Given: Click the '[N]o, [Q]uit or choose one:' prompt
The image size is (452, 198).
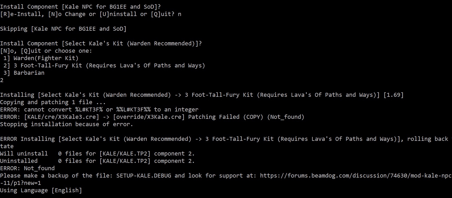Looking at the screenshot, I should pyautogui.click(x=46, y=51).
